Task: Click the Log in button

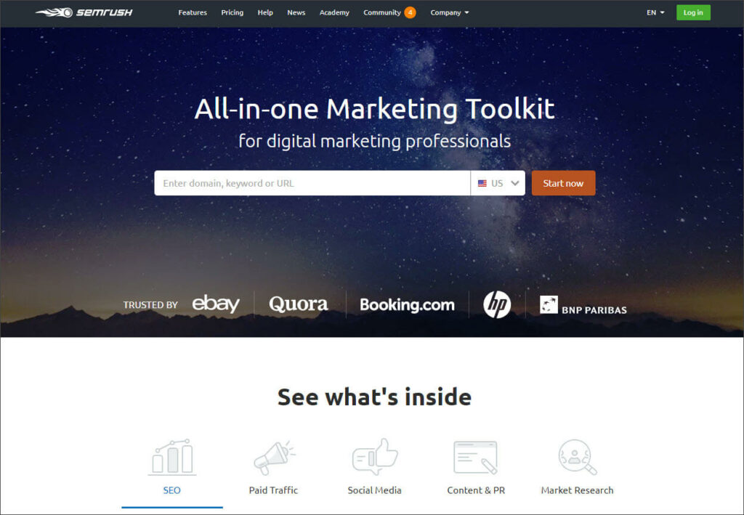Action: pyautogui.click(x=693, y=13)
